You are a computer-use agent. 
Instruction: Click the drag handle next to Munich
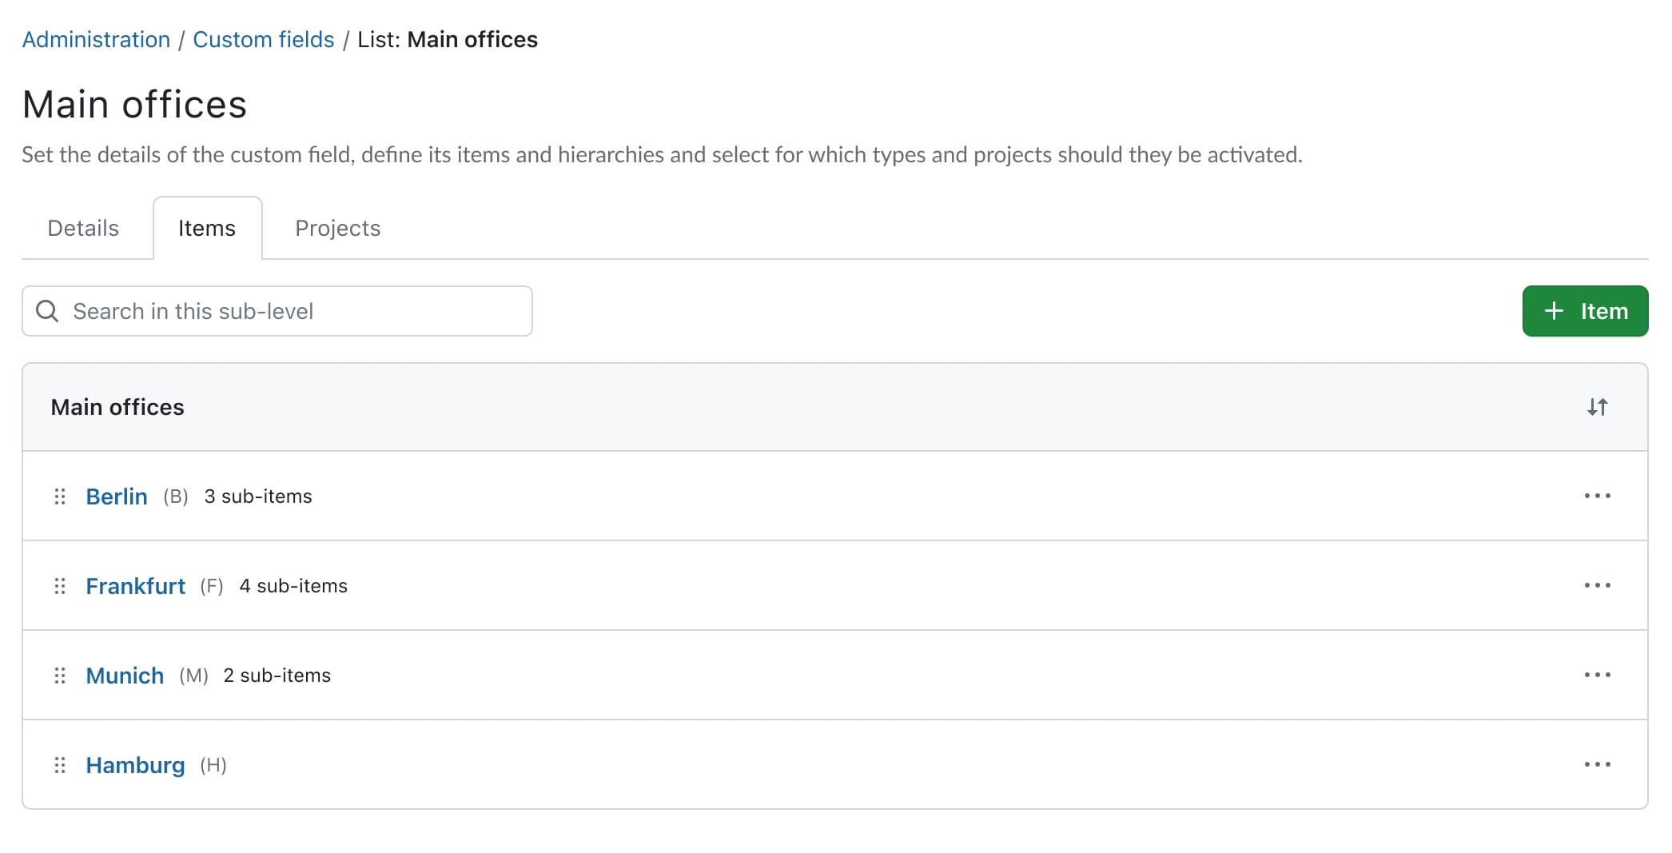coord(61,676)
